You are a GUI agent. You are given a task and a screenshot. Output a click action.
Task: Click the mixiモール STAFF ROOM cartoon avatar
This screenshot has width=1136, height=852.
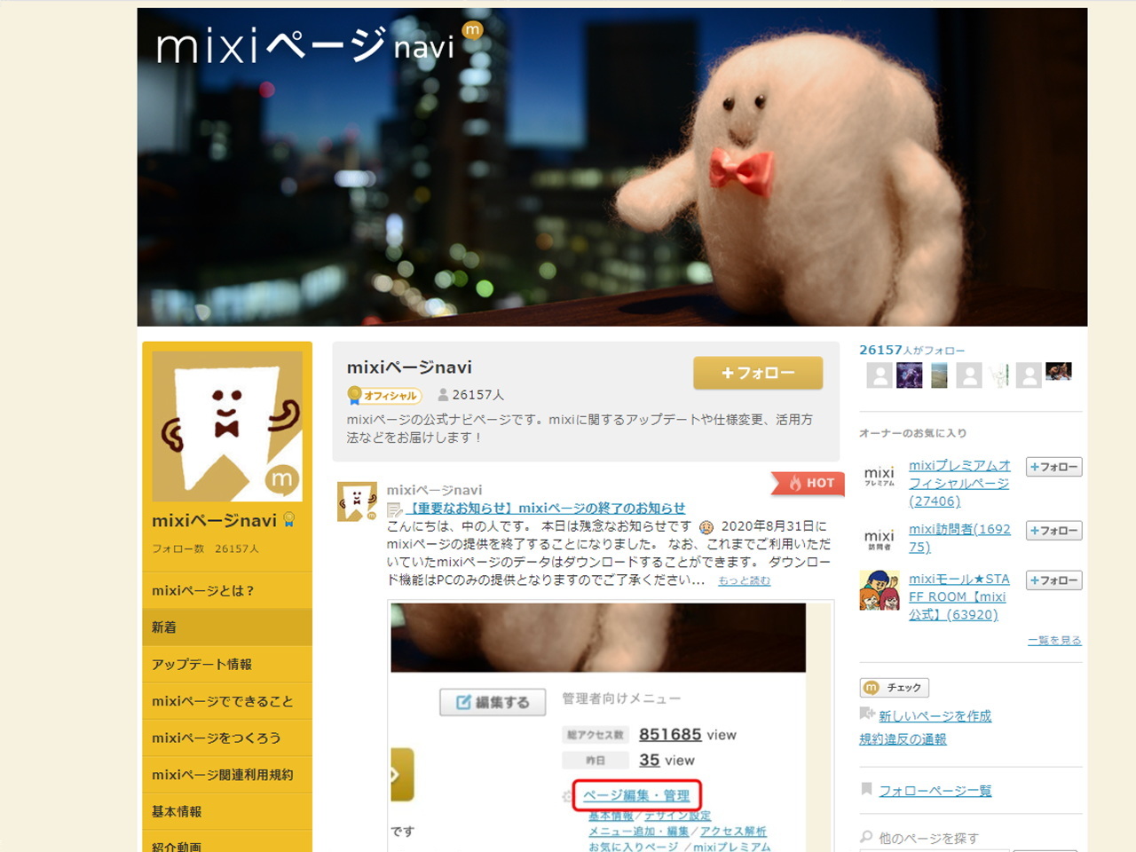click(880, 590)
